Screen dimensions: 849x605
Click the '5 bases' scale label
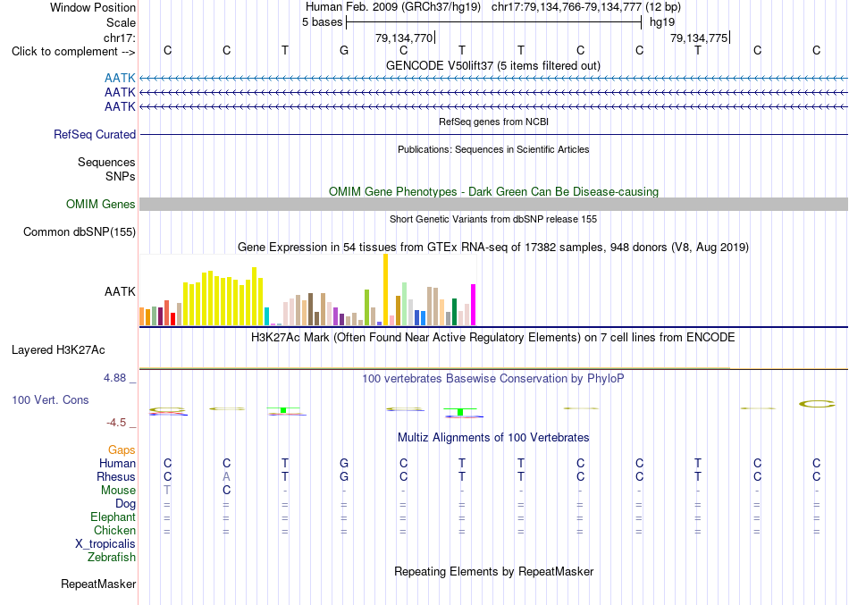[x=322, y=22]
